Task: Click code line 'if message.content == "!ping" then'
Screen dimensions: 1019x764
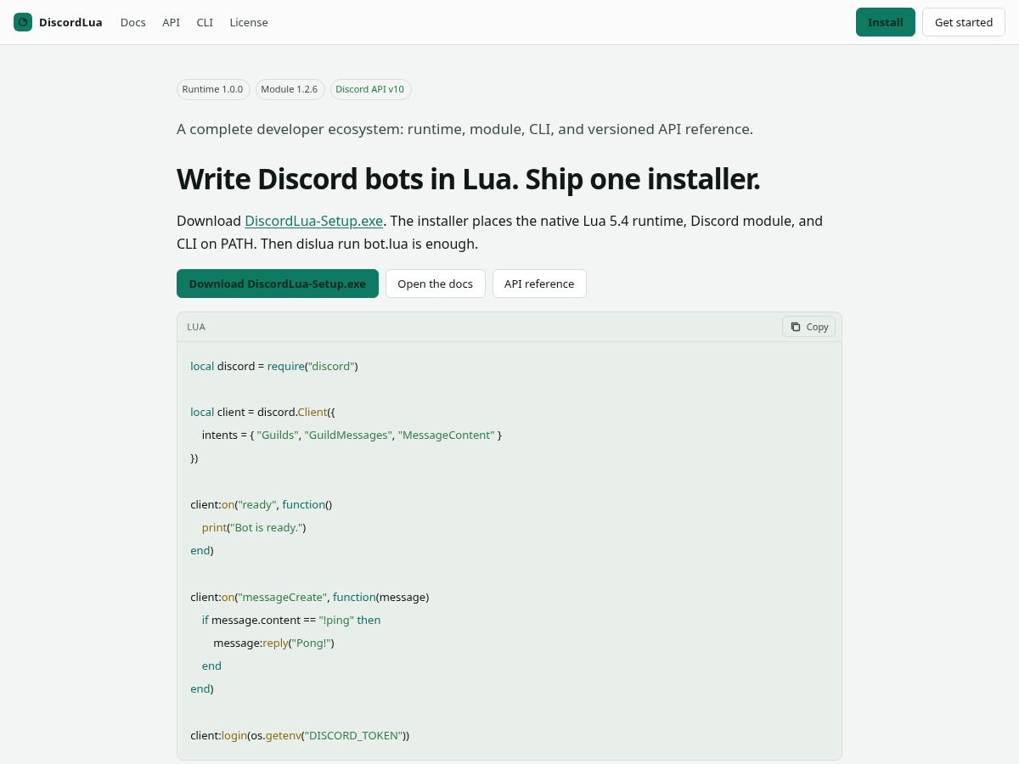Action: click(291, 620)
